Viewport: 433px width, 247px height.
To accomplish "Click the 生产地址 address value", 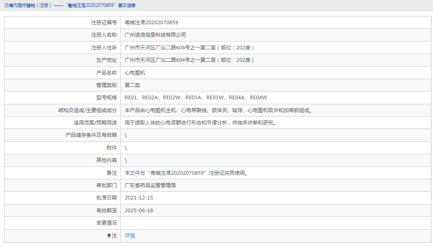I will point(189,60).
